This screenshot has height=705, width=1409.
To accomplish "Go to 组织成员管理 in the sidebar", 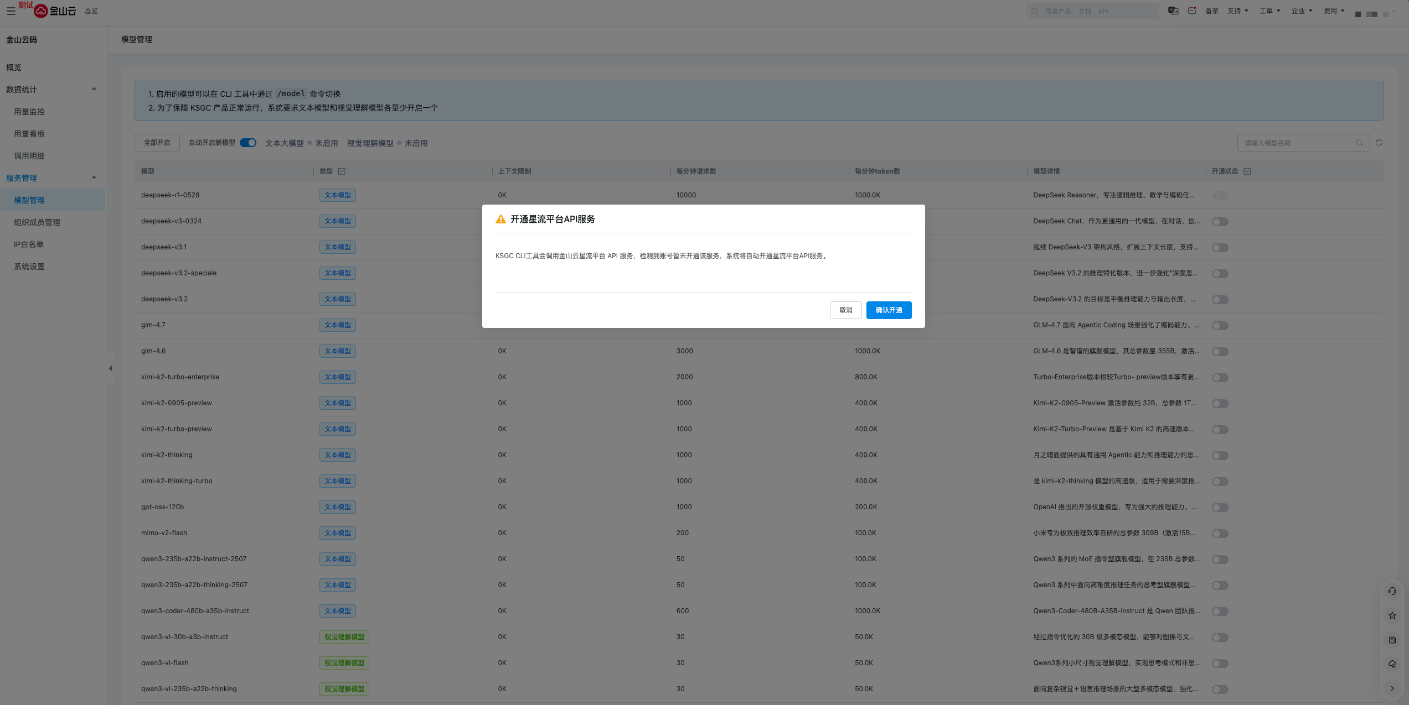I will [37, 222].
